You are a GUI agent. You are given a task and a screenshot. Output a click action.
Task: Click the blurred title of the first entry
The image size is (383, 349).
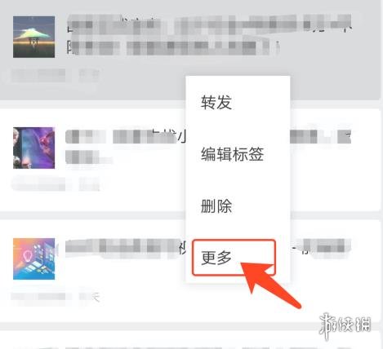click(x=210, y=35)
